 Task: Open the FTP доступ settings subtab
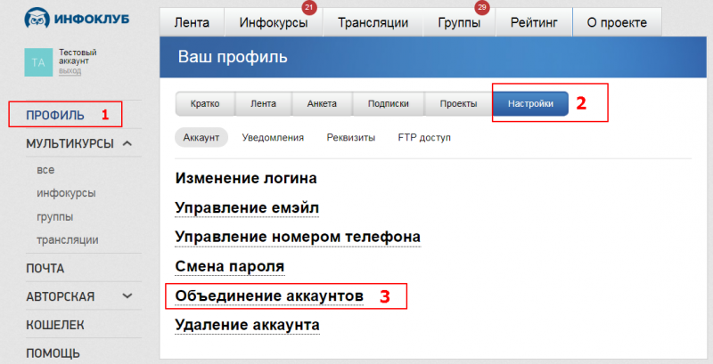point(424,138)
